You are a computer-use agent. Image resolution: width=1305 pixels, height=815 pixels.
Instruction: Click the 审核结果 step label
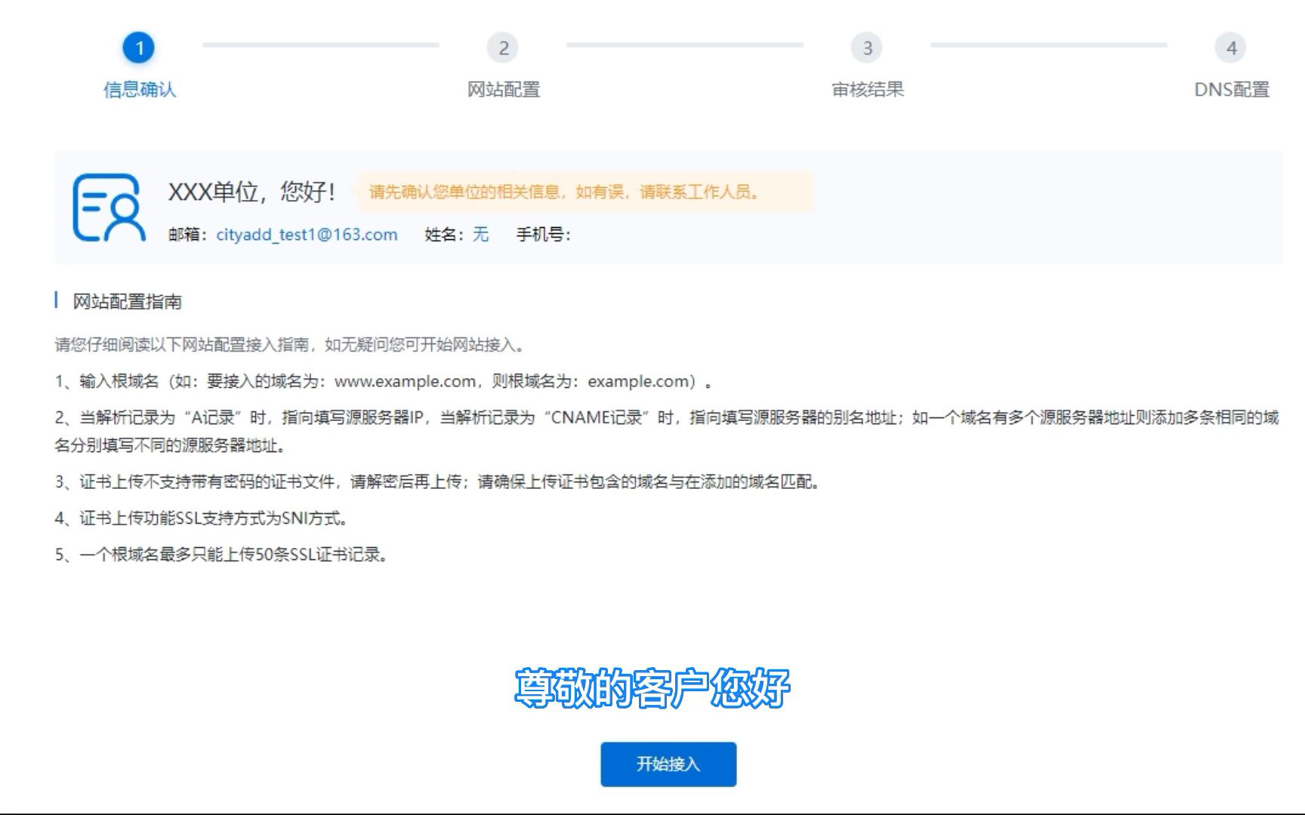(x=868, y=90)
